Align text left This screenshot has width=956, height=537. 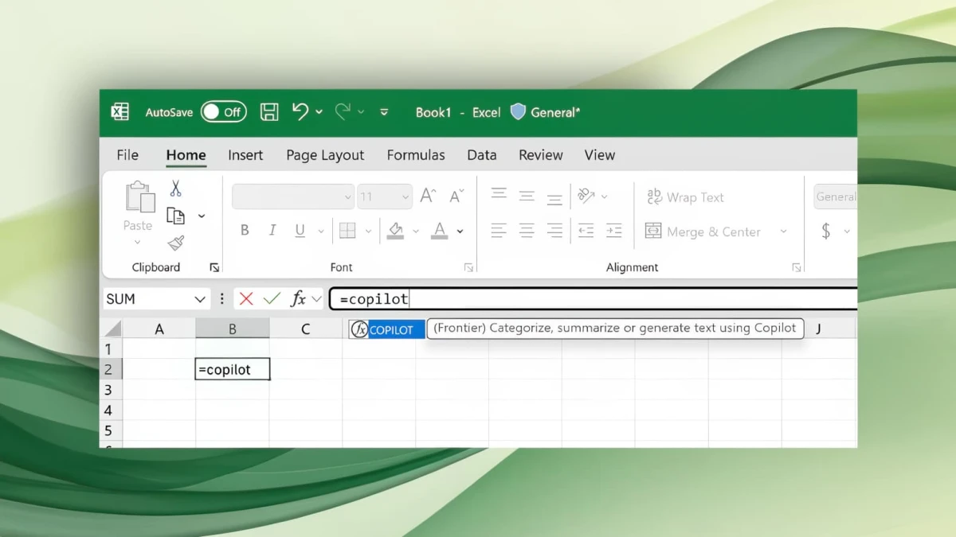tap(499, 231)
